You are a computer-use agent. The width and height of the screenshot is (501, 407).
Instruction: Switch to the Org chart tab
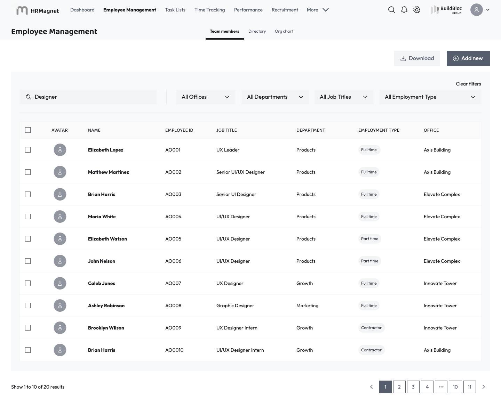click(x=284, y=31)
